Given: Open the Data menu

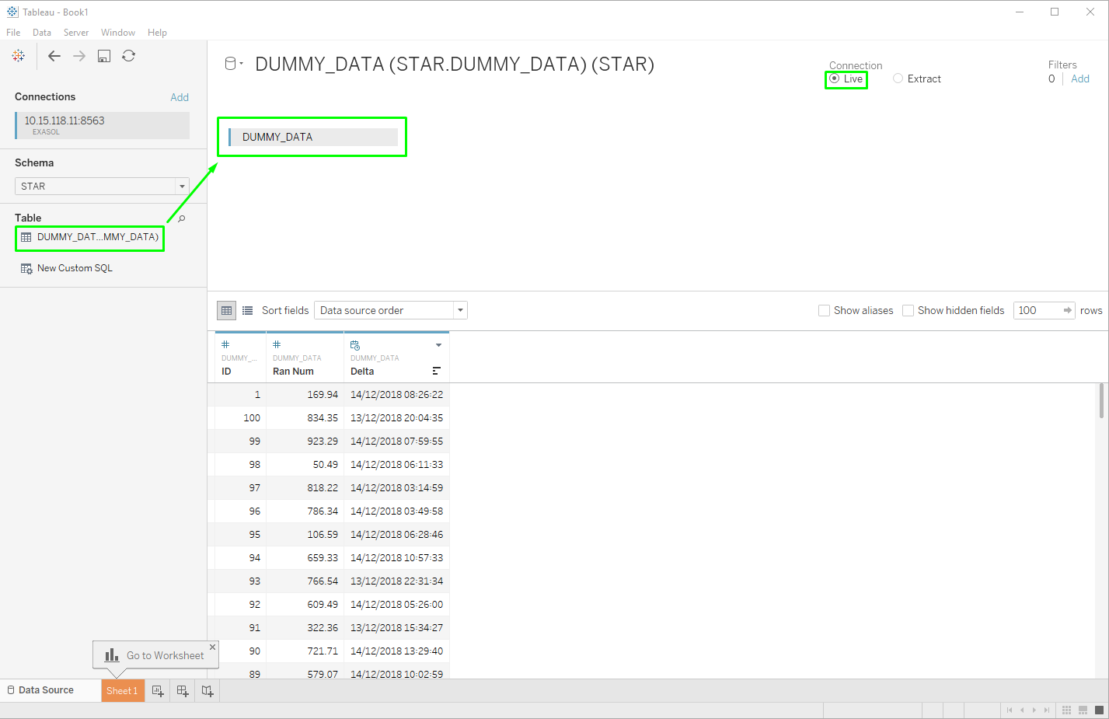Looking at the screenshot, I should 42,33.
